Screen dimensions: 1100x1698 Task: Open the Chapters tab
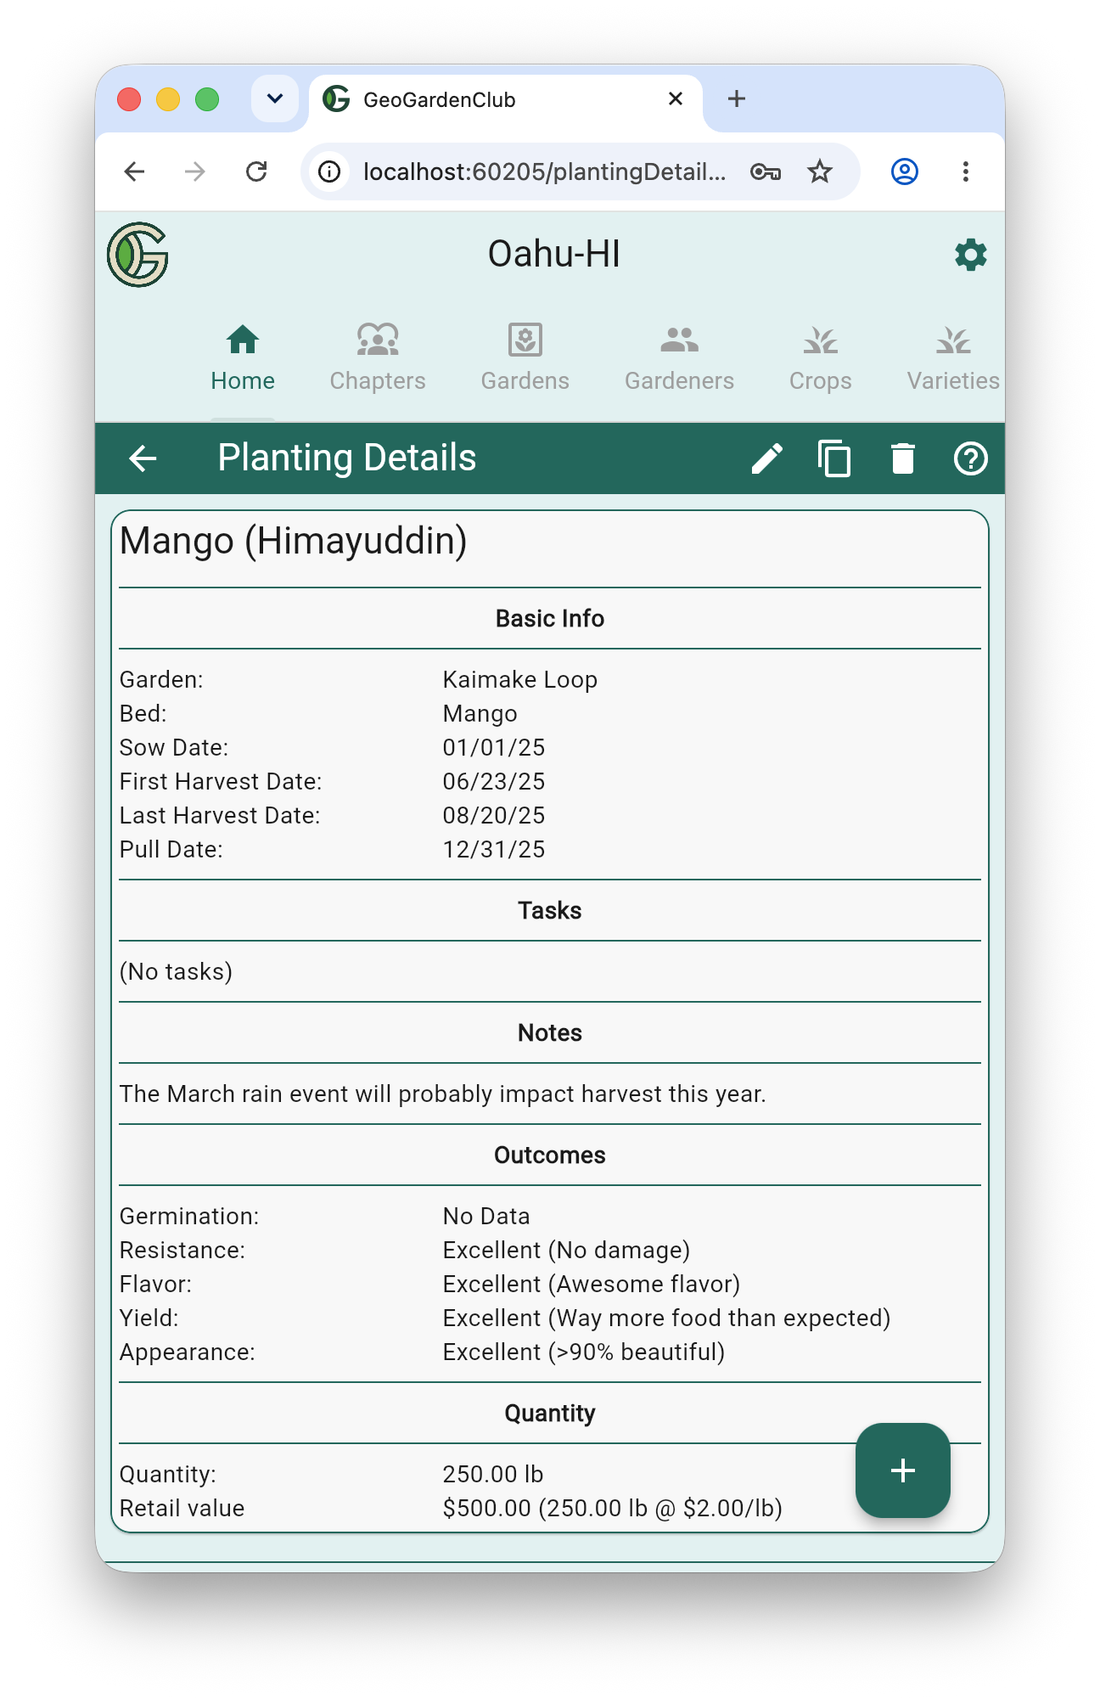378,358
